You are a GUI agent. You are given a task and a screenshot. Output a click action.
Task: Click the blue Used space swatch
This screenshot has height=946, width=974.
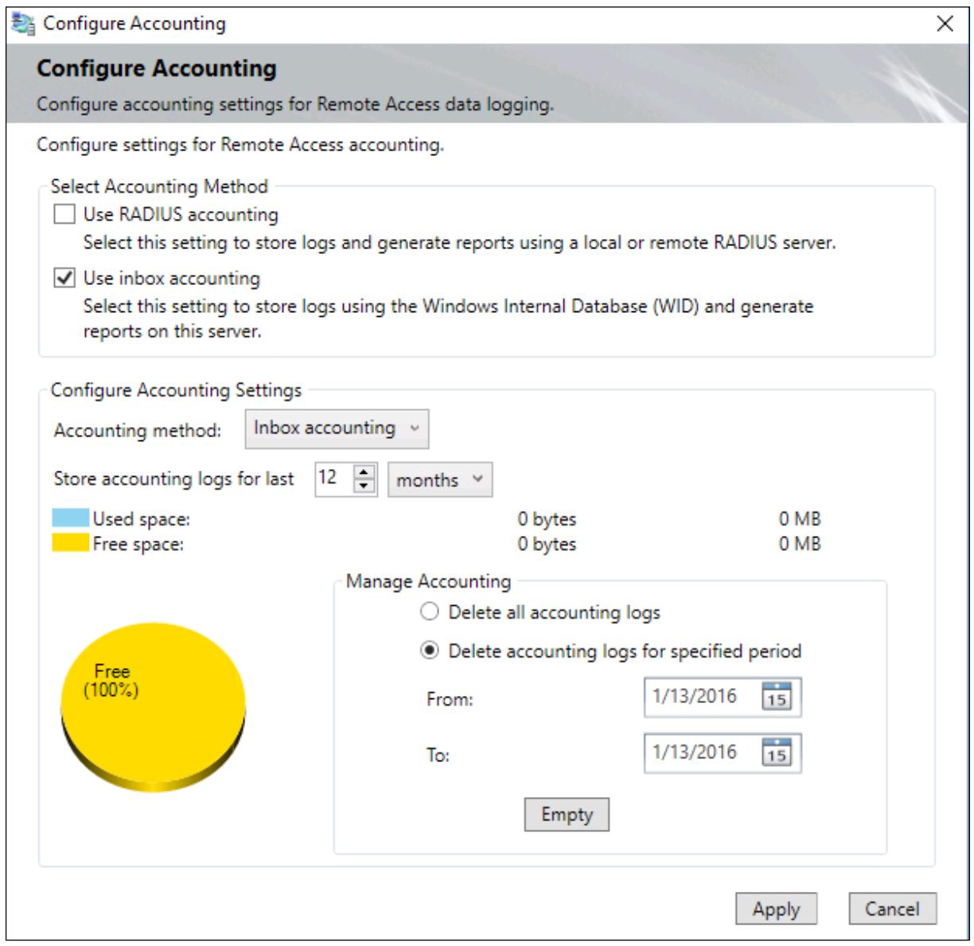click(70, 518)
